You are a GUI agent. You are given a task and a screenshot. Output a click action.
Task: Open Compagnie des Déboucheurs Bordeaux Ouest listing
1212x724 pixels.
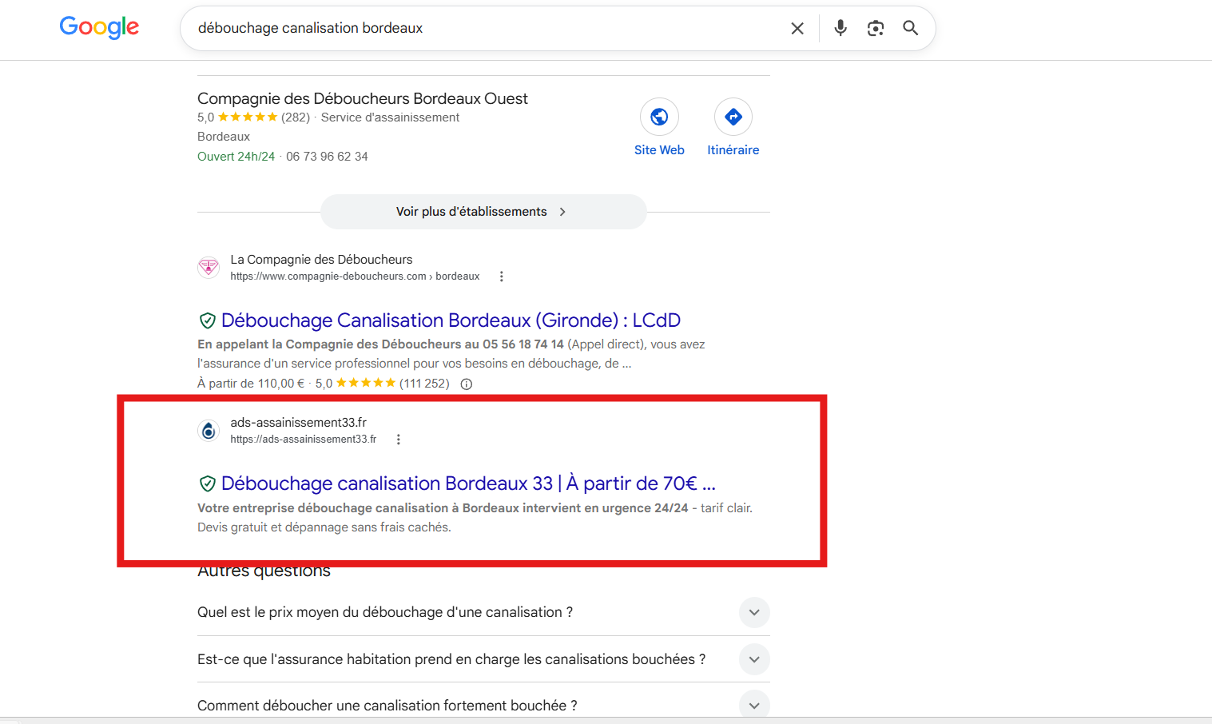363,98
